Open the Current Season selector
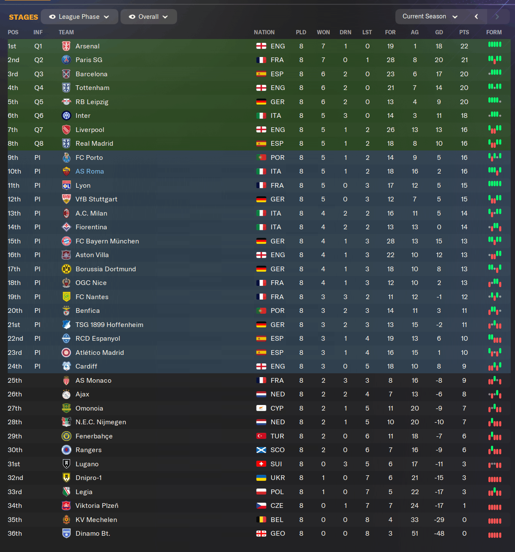Viewport: 515px width, 552px height. pos(430,16)
